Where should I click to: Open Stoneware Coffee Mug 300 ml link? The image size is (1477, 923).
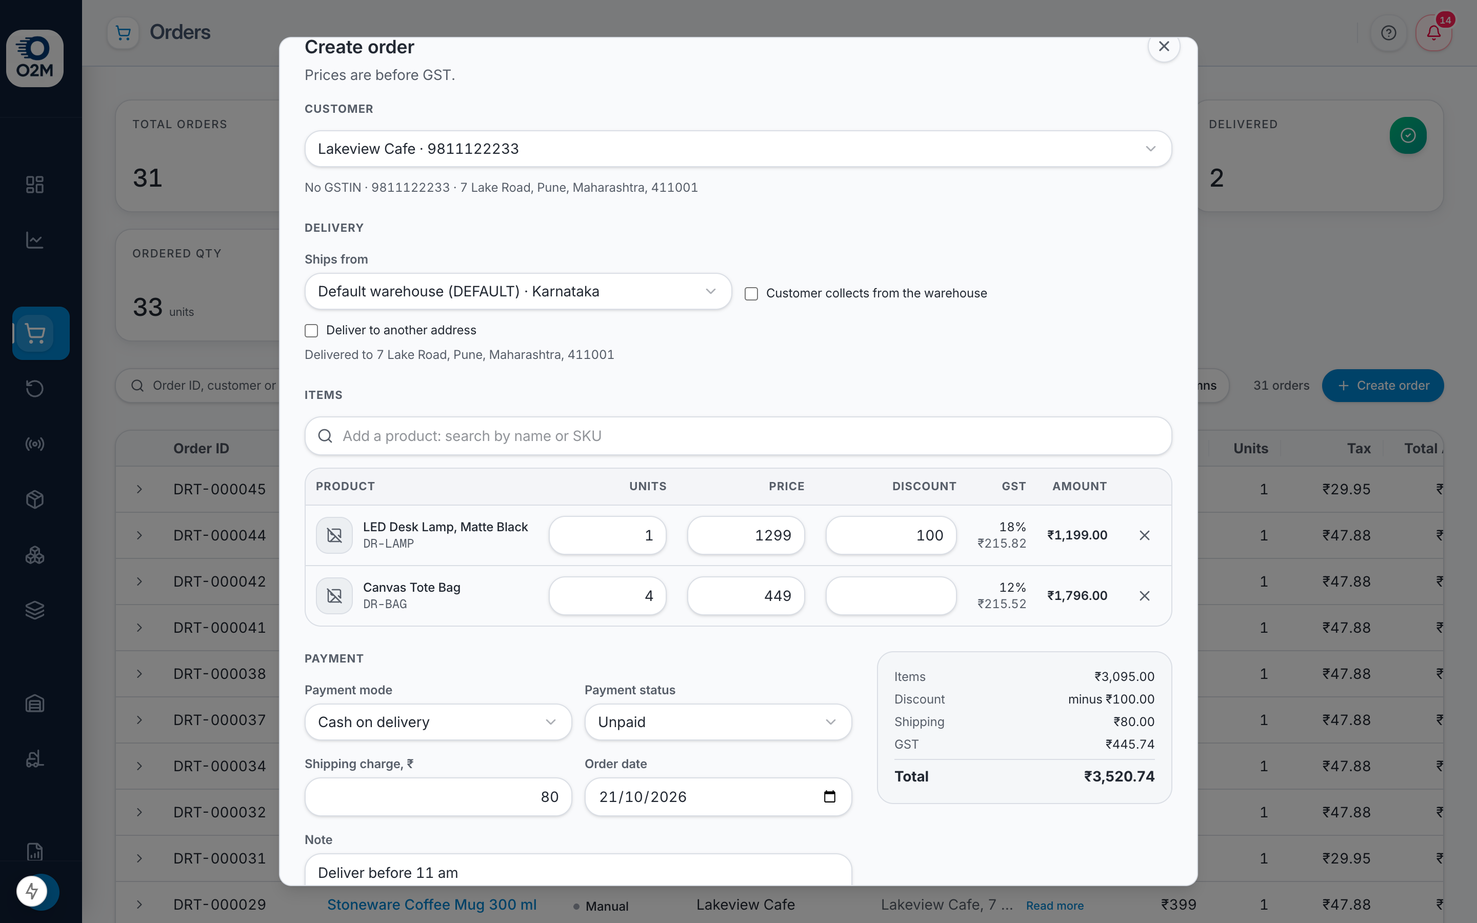(x=431, y=905)
